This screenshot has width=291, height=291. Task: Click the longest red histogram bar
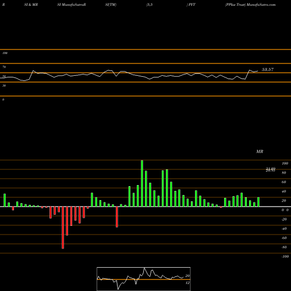[63, 228]
